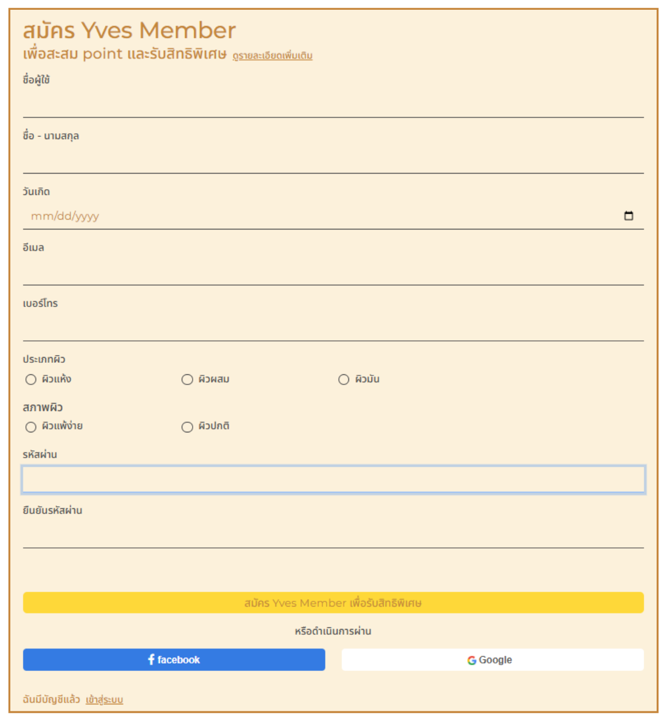The width and height of the screenshot is (671, 721).
Task: Select the ผิวผสม radio button
Action: pos(187,379)
